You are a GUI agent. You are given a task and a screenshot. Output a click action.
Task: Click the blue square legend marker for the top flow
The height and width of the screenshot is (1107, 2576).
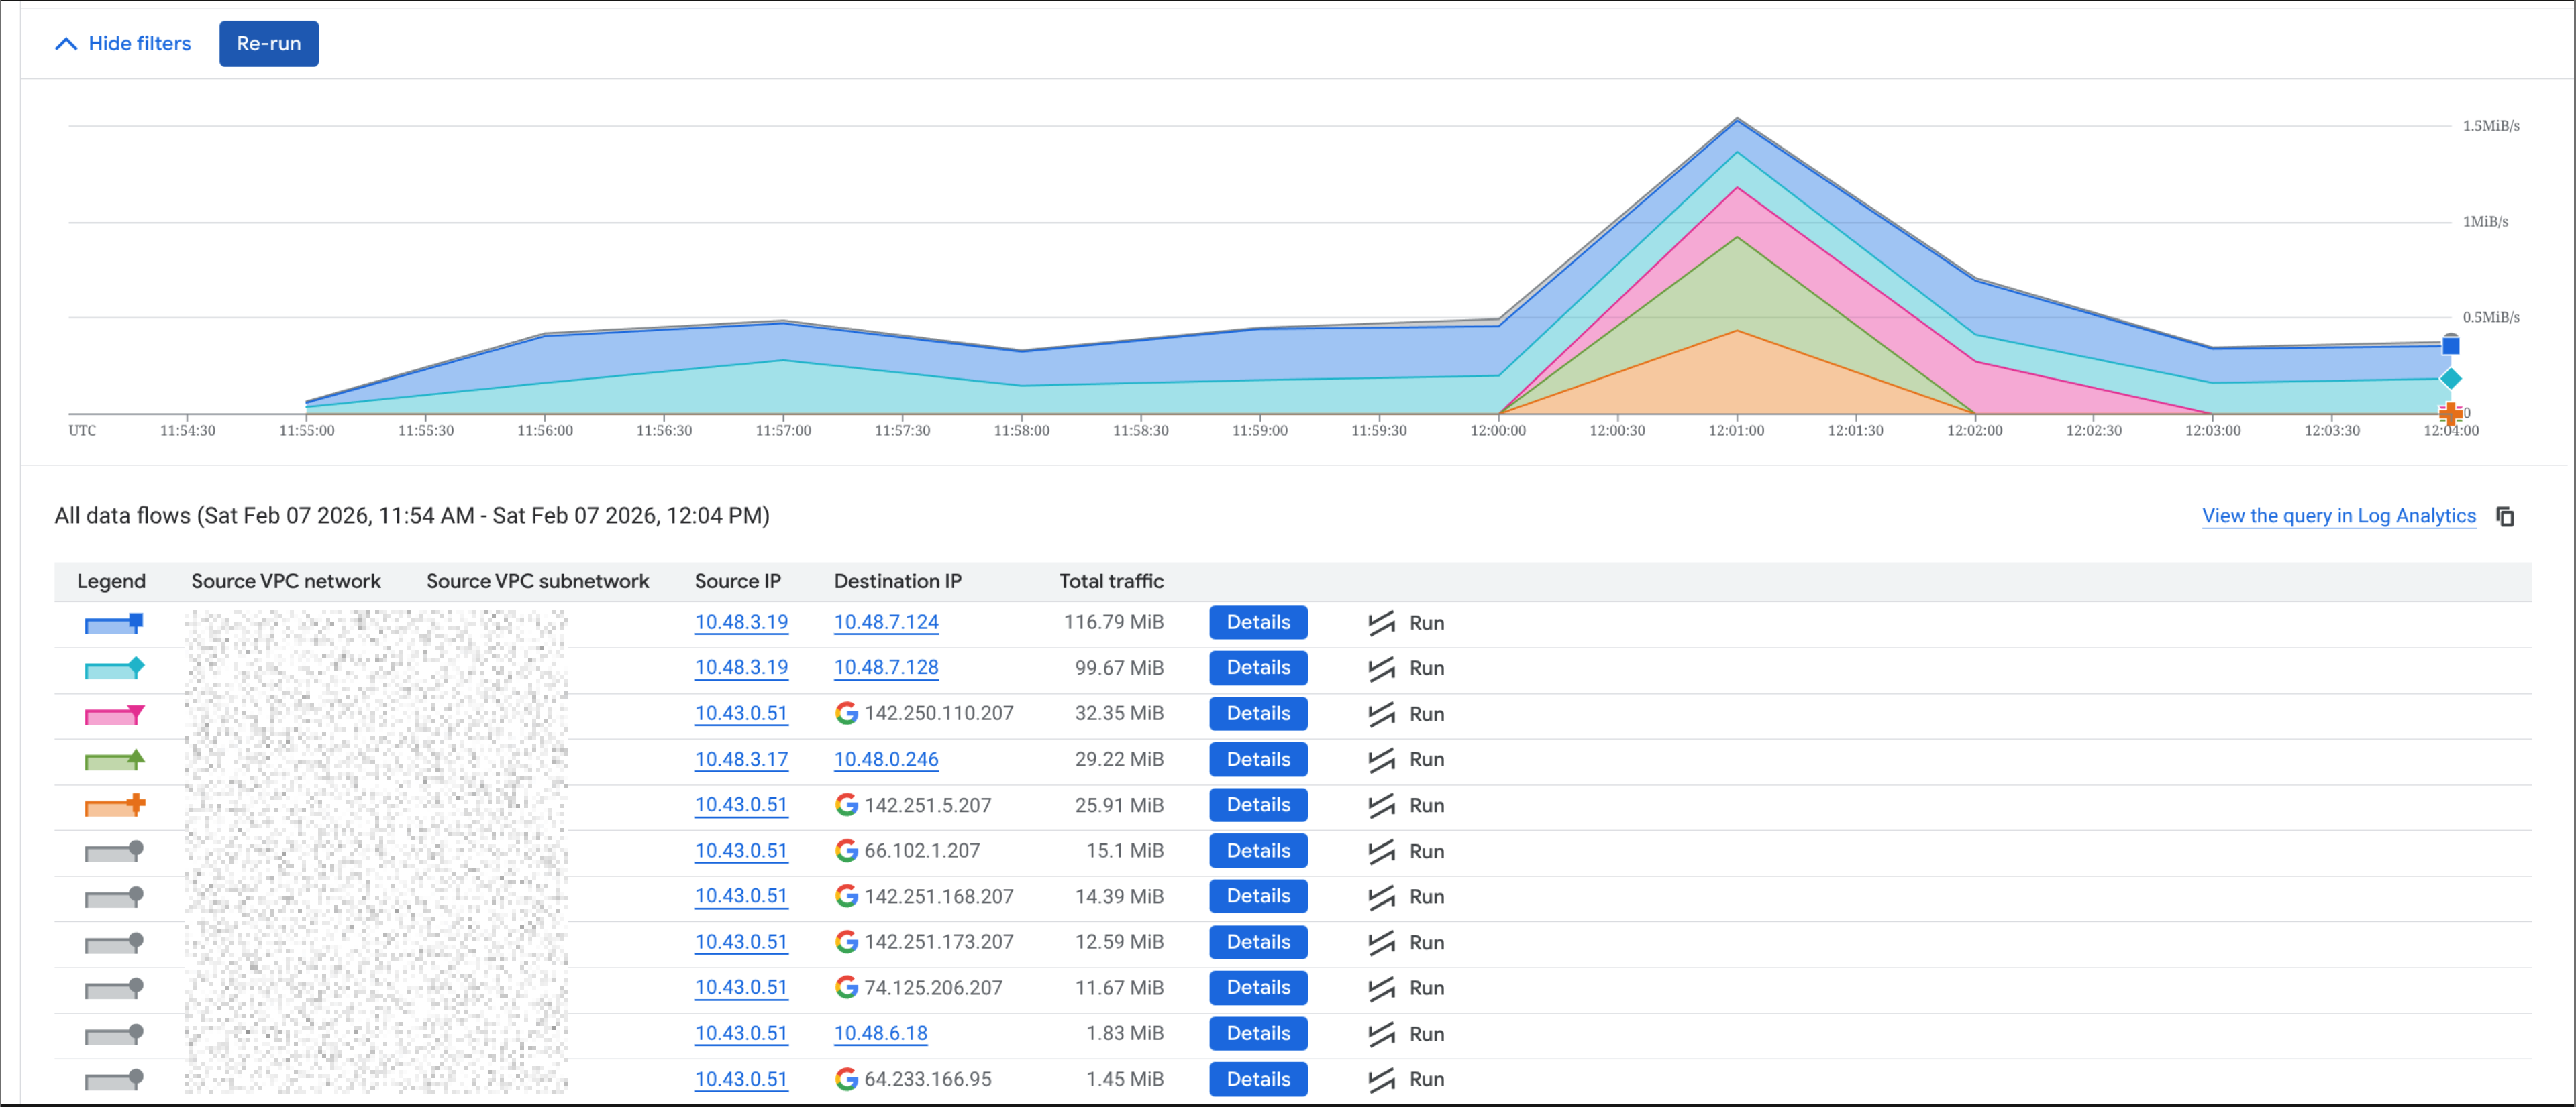click(x=113, y=622)
